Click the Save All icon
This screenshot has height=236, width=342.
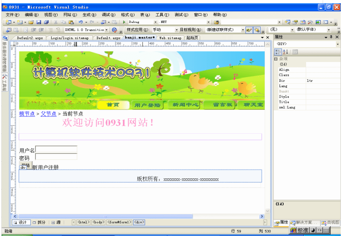coord(46,22)
